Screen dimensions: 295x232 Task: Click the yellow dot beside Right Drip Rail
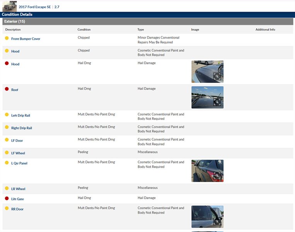(7, 127)
